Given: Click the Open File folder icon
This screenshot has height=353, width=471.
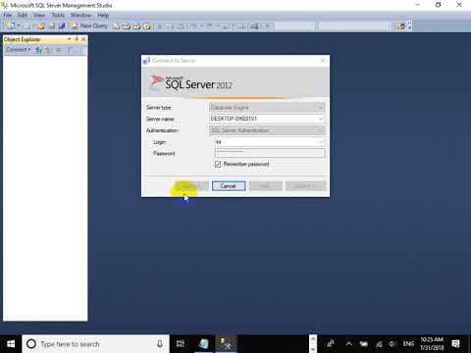Looking at the screenshot, I should [40, 26].
